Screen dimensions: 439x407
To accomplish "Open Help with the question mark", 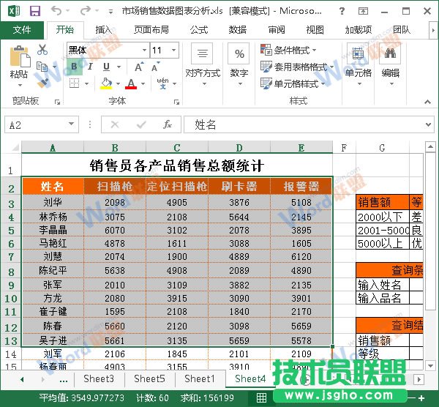I will tap(342, 11).
